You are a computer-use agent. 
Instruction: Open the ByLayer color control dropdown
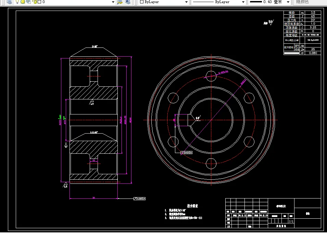pyautogui.click(x=186, y=2)
